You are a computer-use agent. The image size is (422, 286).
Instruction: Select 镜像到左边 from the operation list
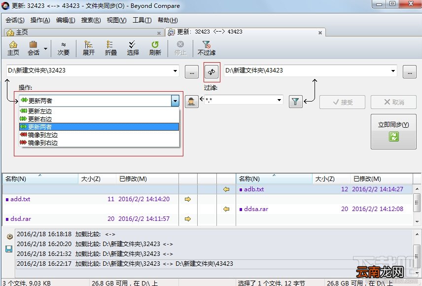click(99, 135)
